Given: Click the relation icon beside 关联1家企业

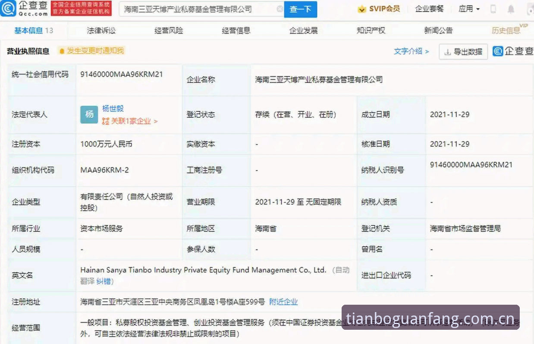Looking at the screenshot, I should click(106, 121).
